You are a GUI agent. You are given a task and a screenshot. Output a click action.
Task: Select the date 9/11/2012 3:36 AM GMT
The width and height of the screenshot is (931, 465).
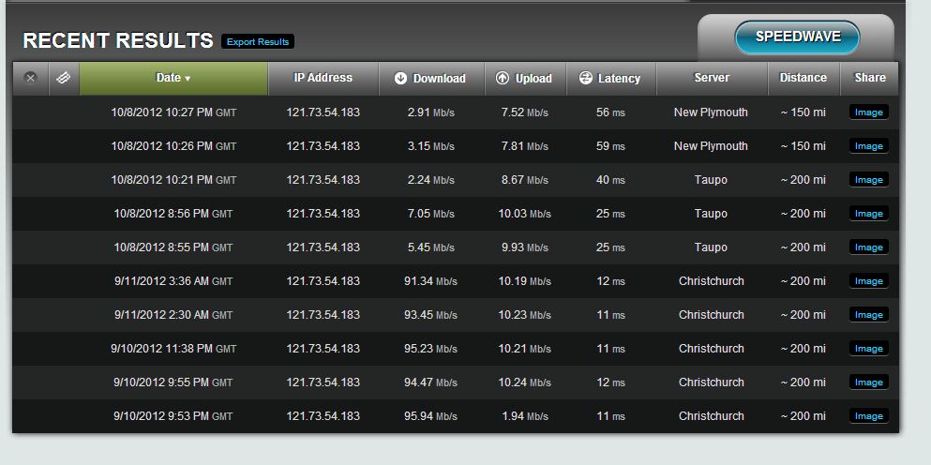(x=173, y=281)
